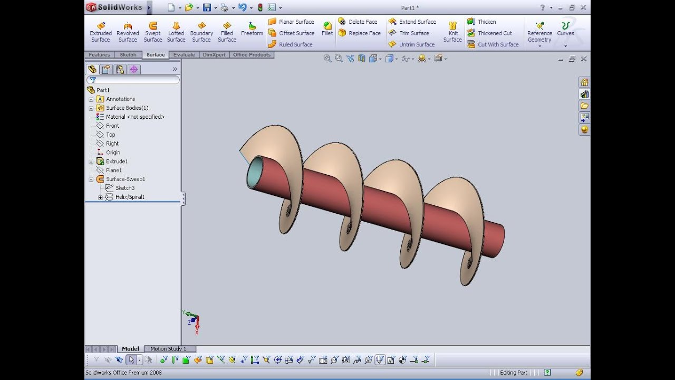
Task: Toggle the highlighted filter near toolbar end
Action: (380, 360)
